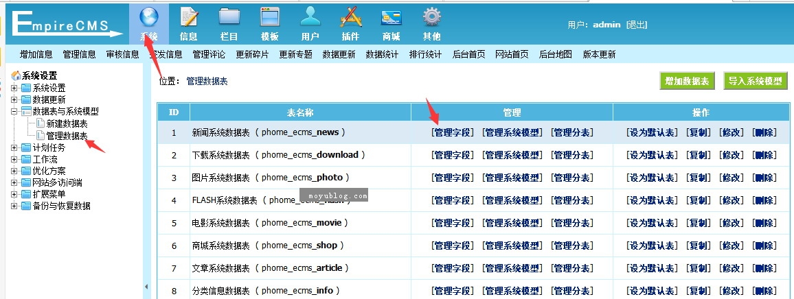Click the 新建数据表 page icon
This screenshot has height=299, width=794.
pos(40,123)
